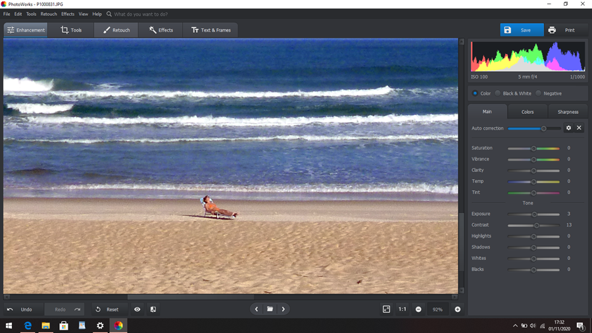Go to the previous photo arrow
The width and height of the screenshot is (592, 333).
(x=257, y=309)
